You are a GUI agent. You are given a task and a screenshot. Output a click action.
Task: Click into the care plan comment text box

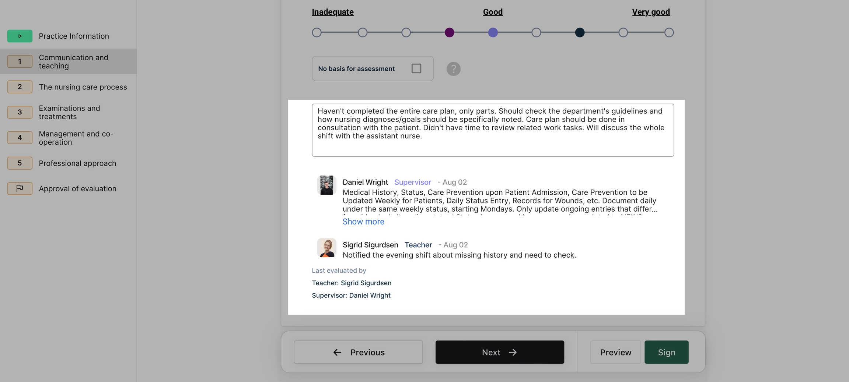[493, 130]
